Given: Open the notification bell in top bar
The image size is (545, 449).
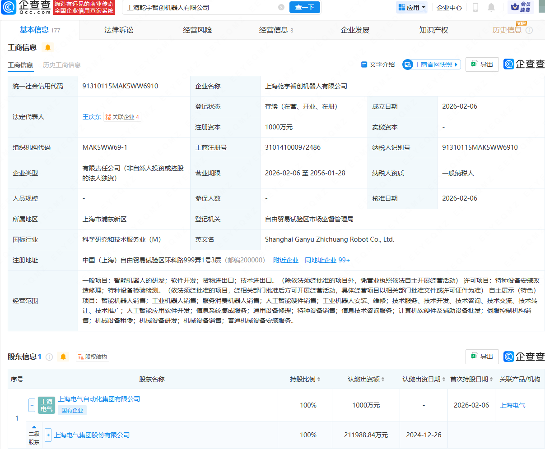Looking at the screenshot, I should click(492, 8).
